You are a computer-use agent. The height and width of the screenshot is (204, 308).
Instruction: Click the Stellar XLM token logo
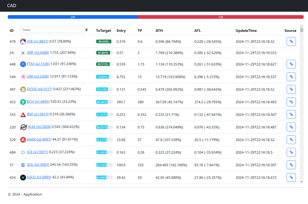(x=23, y=127)
